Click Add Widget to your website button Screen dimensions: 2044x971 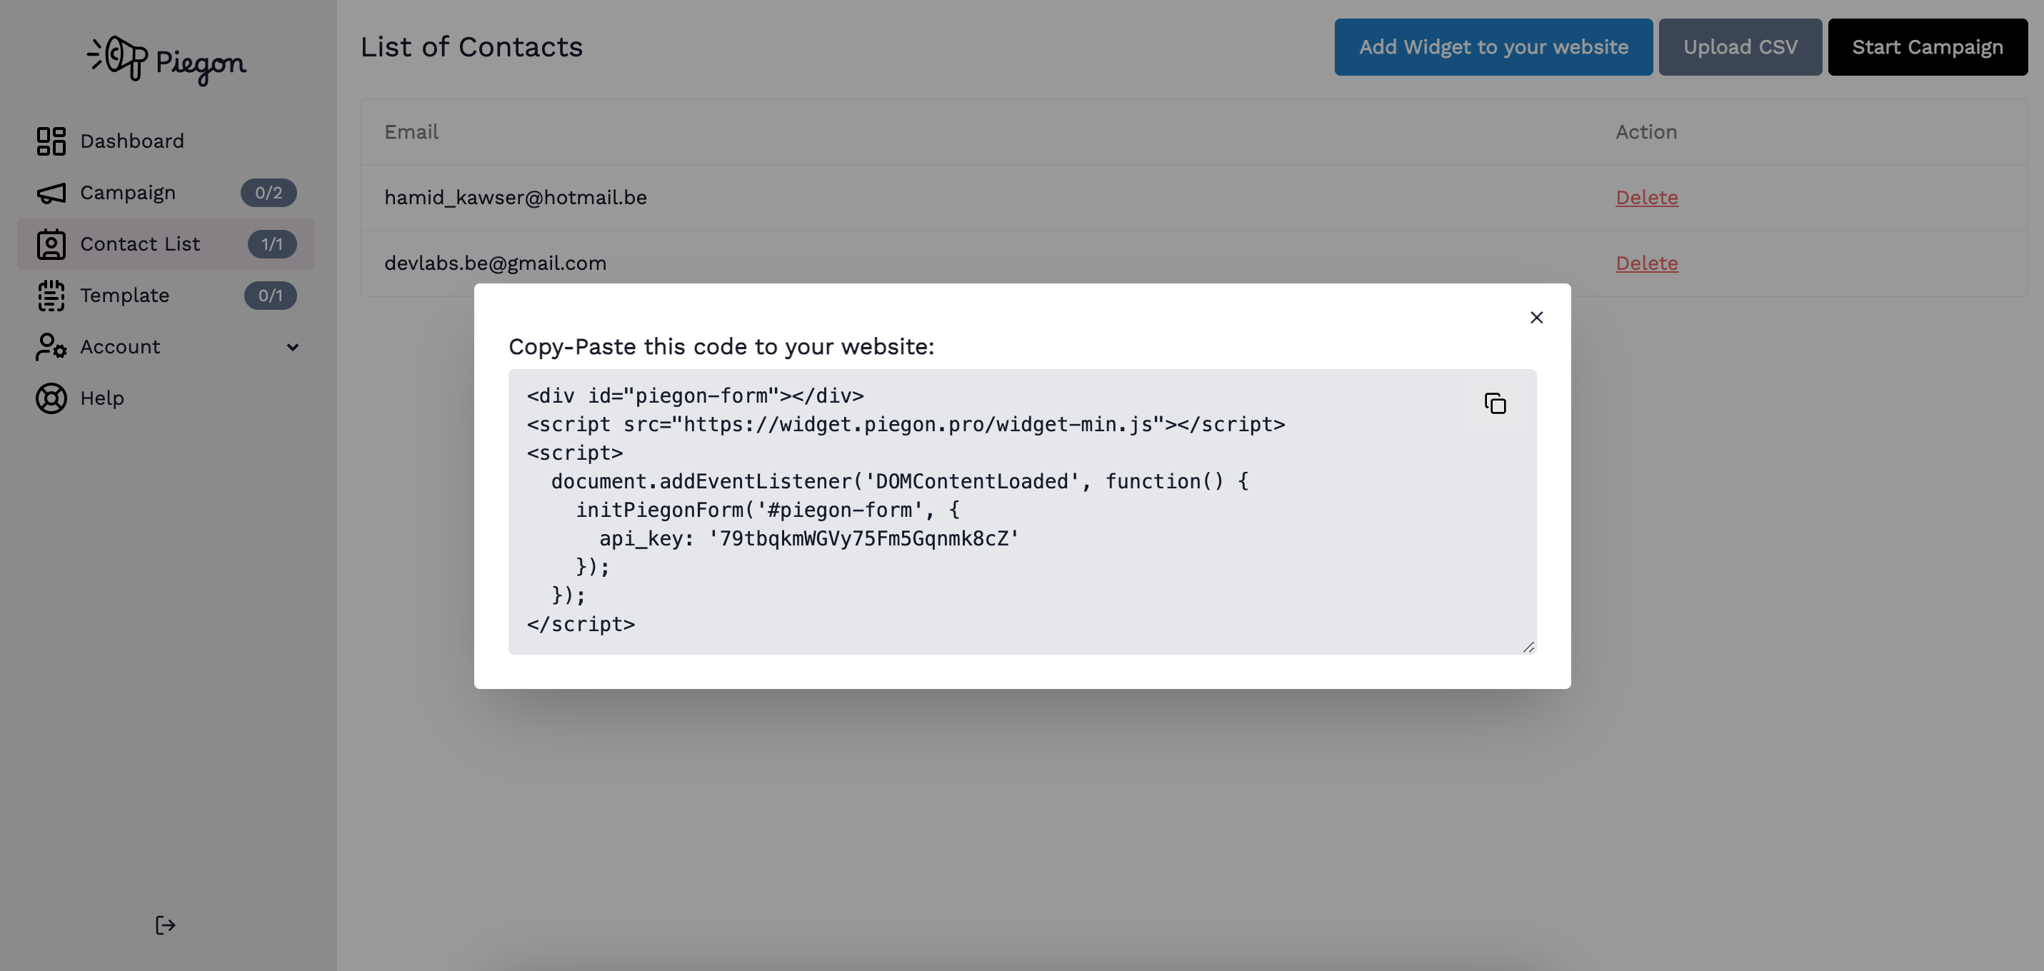(1493, 48)
